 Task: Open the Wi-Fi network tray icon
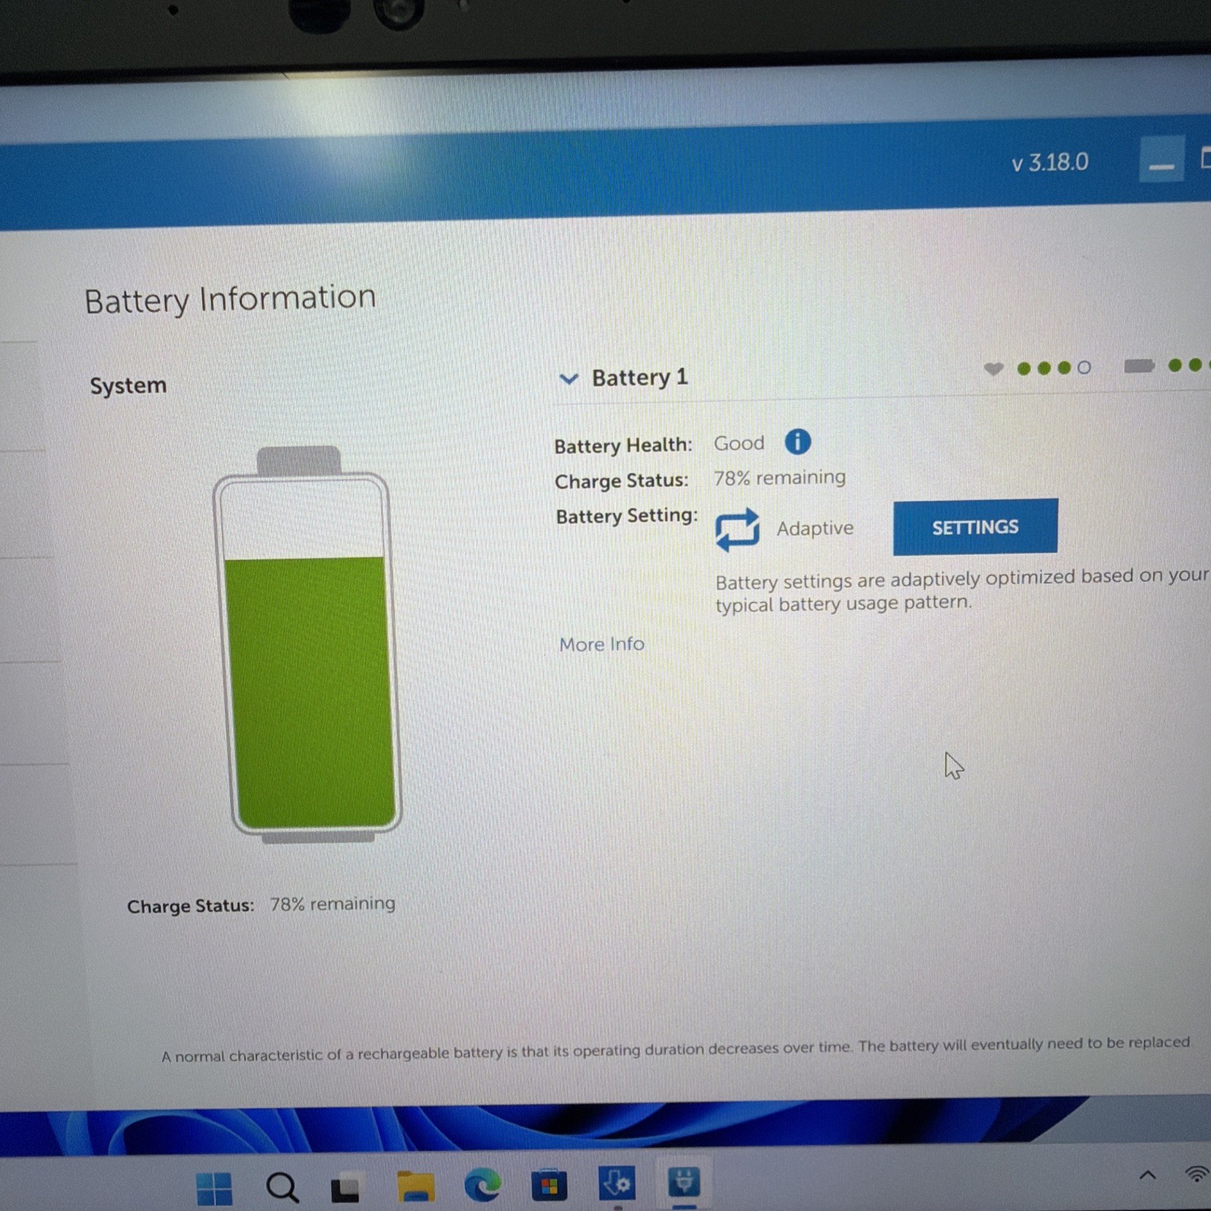1197,1174
